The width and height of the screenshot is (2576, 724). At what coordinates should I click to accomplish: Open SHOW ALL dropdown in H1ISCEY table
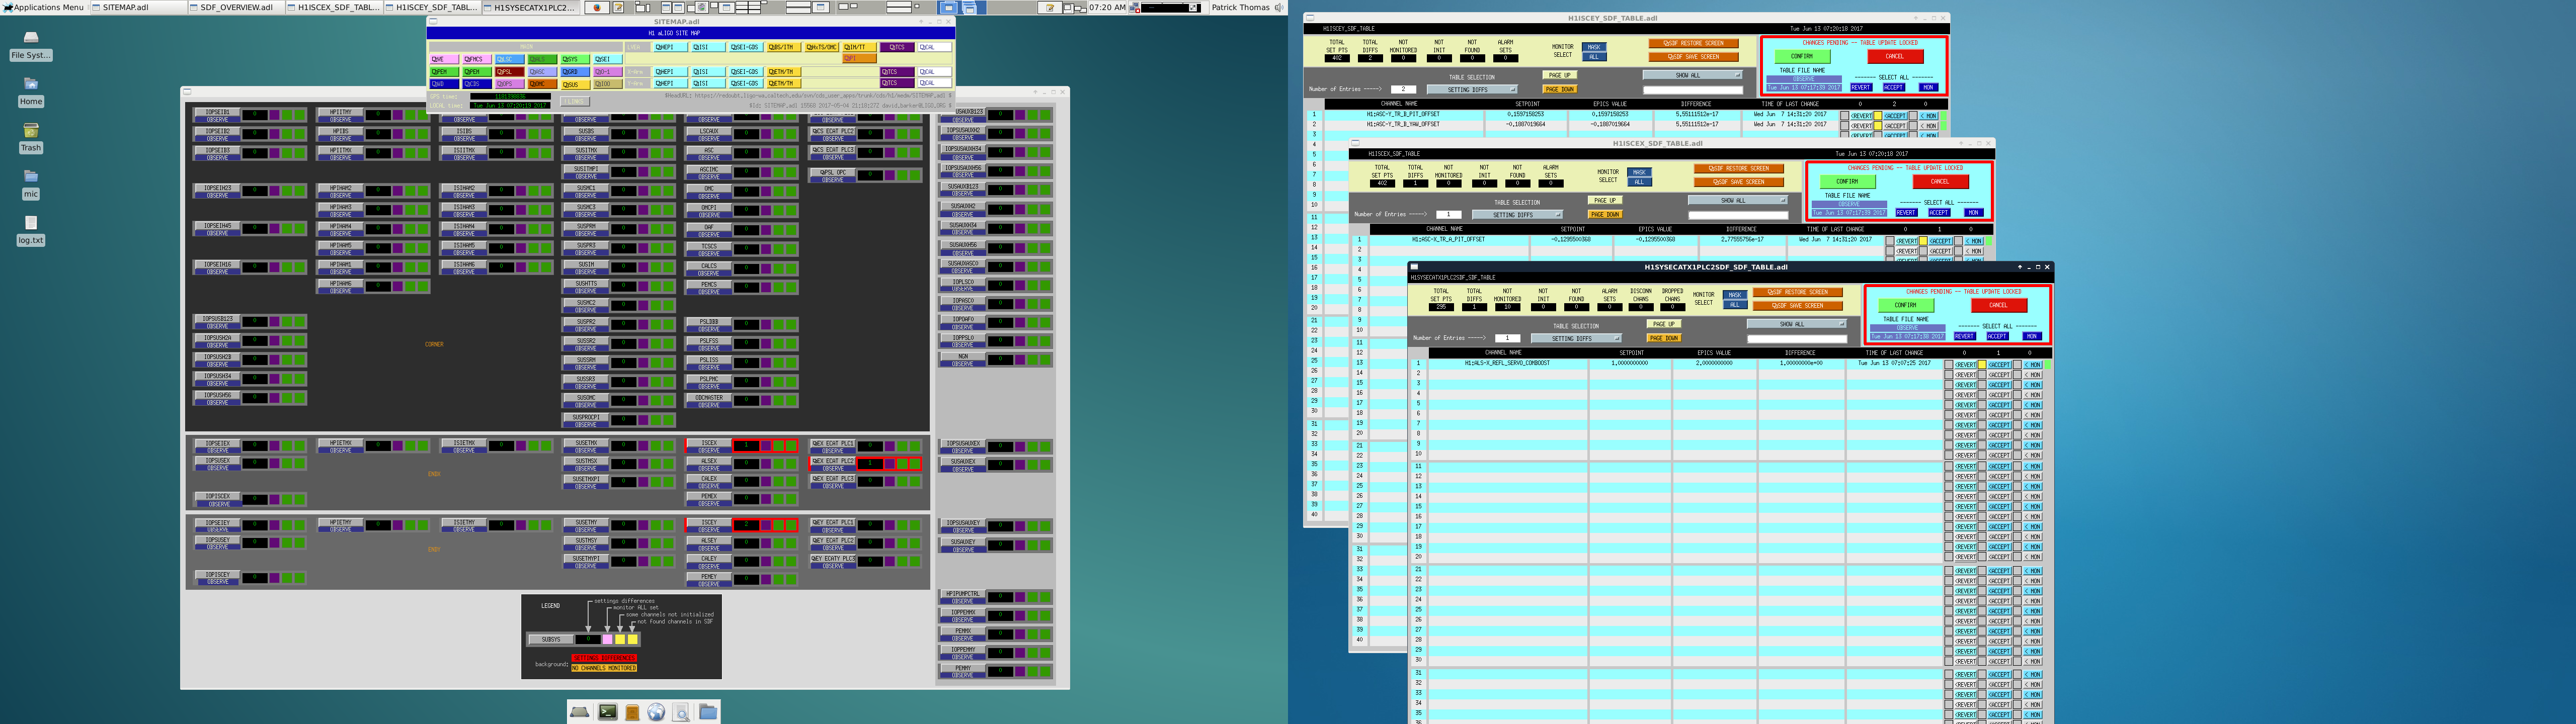(1692, 75)
